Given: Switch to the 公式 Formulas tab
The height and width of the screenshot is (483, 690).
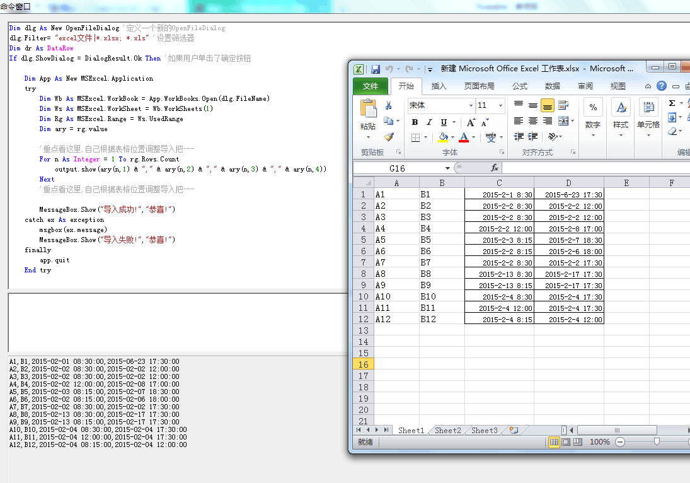Looking at the screenshot, I should pos(520,86).
